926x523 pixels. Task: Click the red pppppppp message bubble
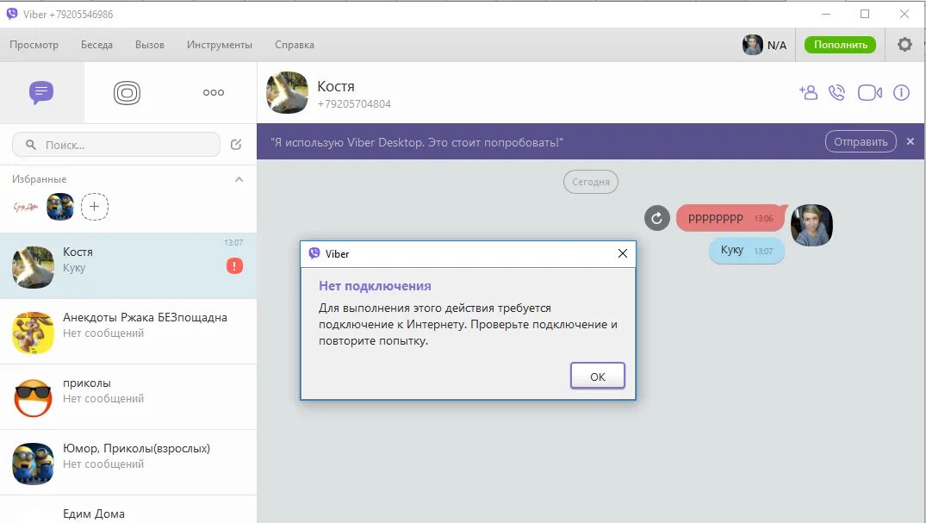click(x=730, y=218)
